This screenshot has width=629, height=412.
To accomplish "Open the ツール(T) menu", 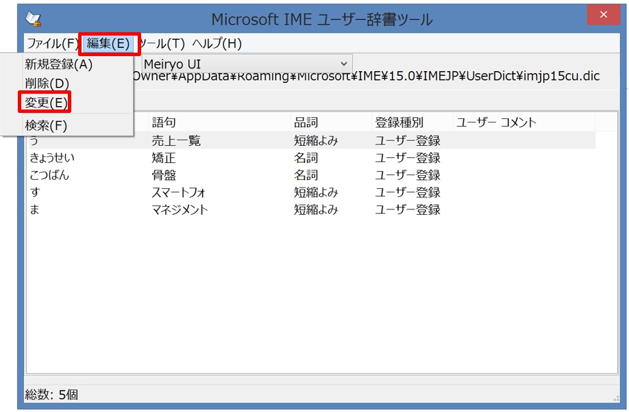I will click(x=162, y=43).
